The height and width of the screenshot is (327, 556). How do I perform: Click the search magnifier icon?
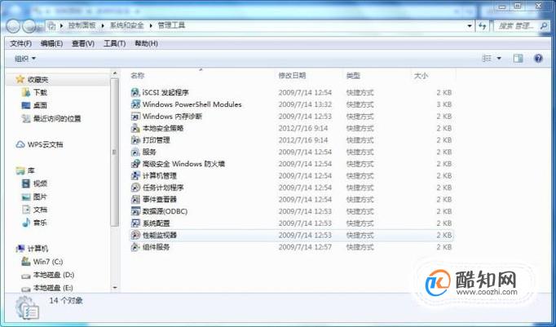coord(544,26)
